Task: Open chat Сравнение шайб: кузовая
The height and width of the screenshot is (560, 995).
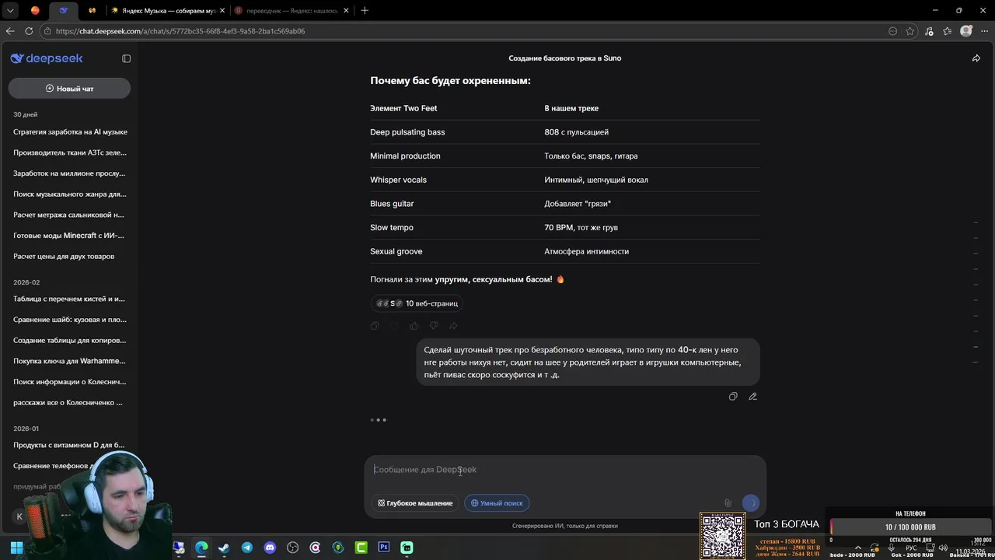Action: pos(70,320)
